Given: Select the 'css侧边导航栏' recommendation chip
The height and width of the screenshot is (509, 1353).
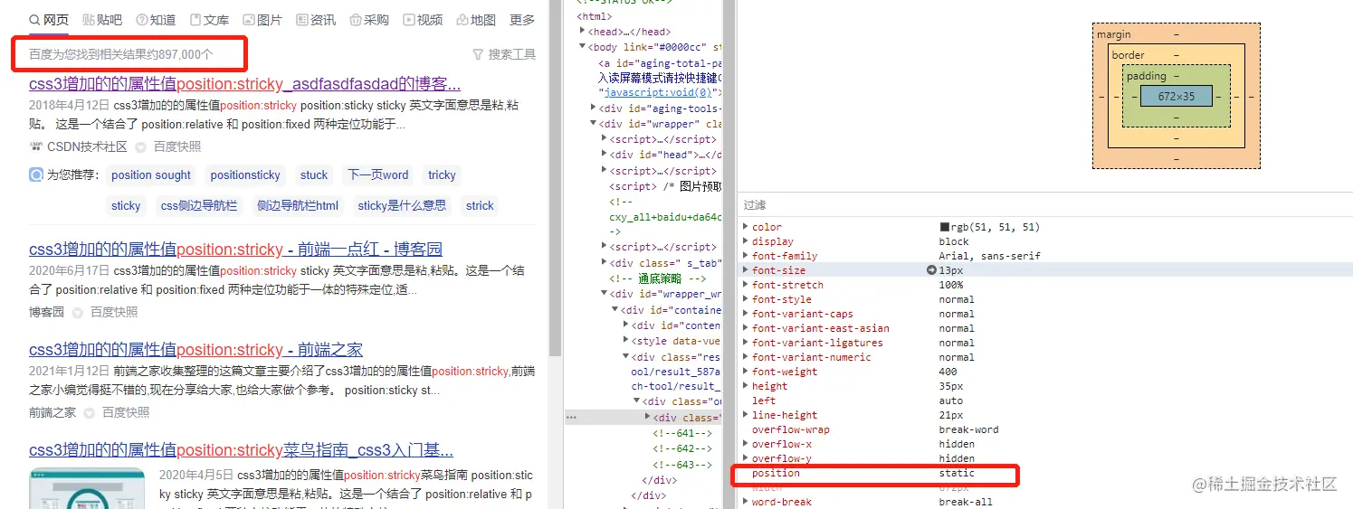Looking at the screenshot, I should click(199, 206).
